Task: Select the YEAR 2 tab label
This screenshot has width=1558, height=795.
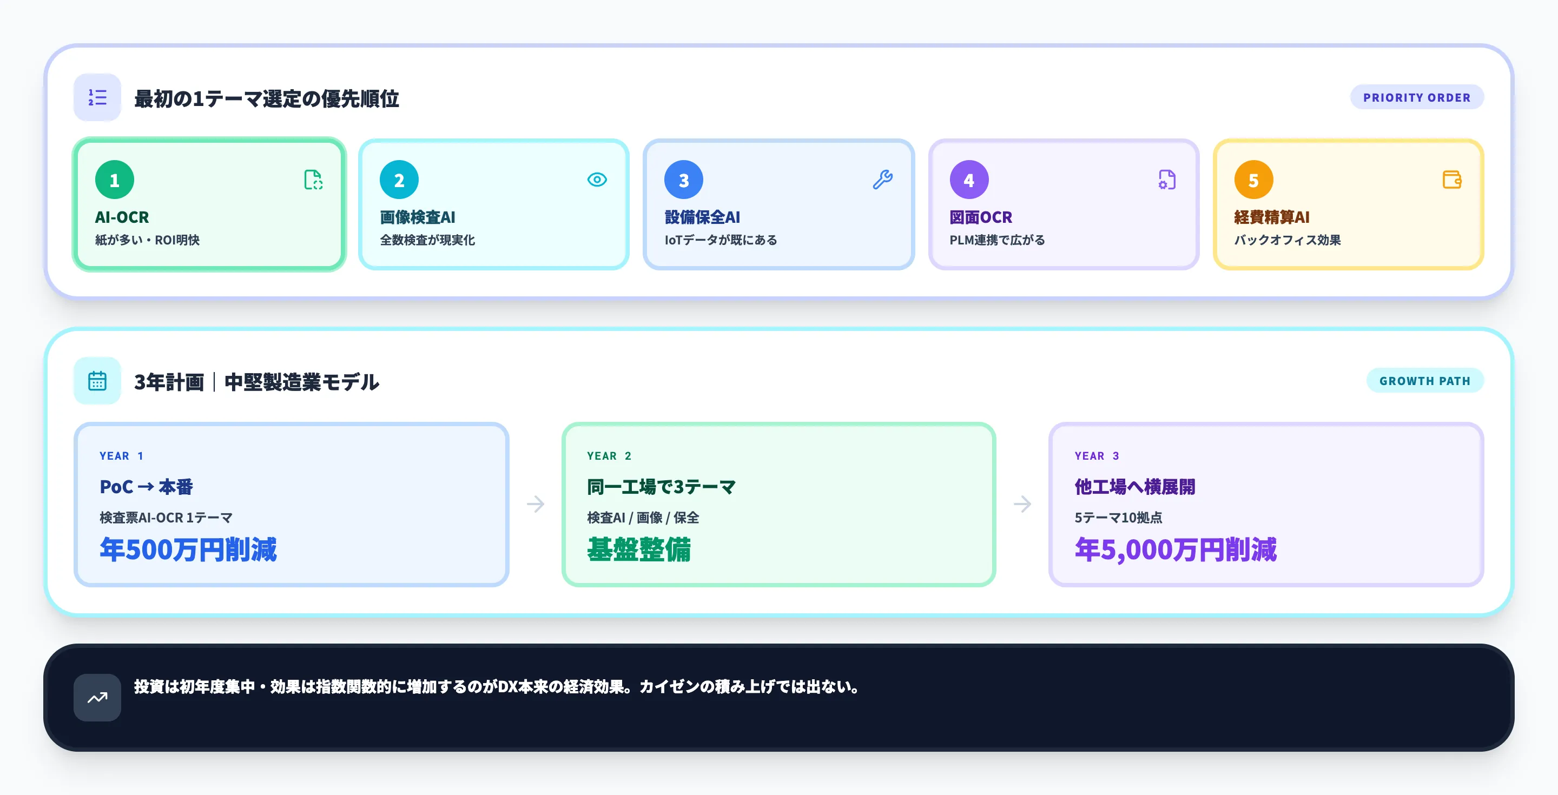Action: coord(609,456)
